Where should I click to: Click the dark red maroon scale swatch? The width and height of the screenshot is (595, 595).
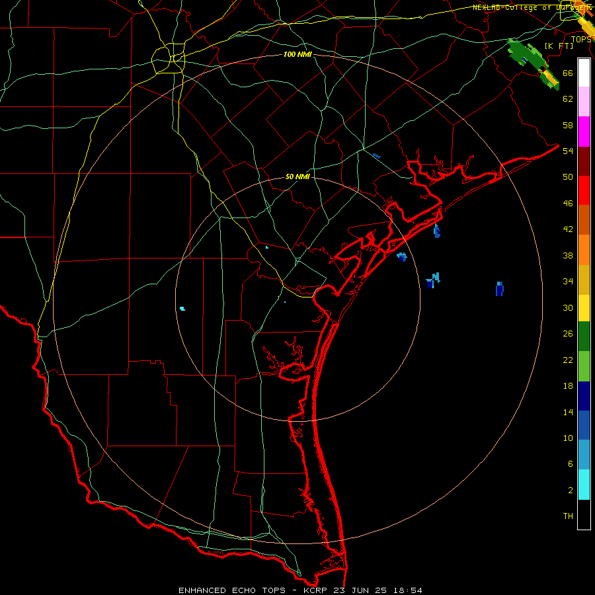pos(584,162)
